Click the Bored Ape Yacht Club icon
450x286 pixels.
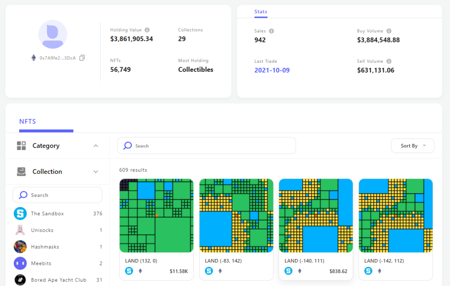20,280
